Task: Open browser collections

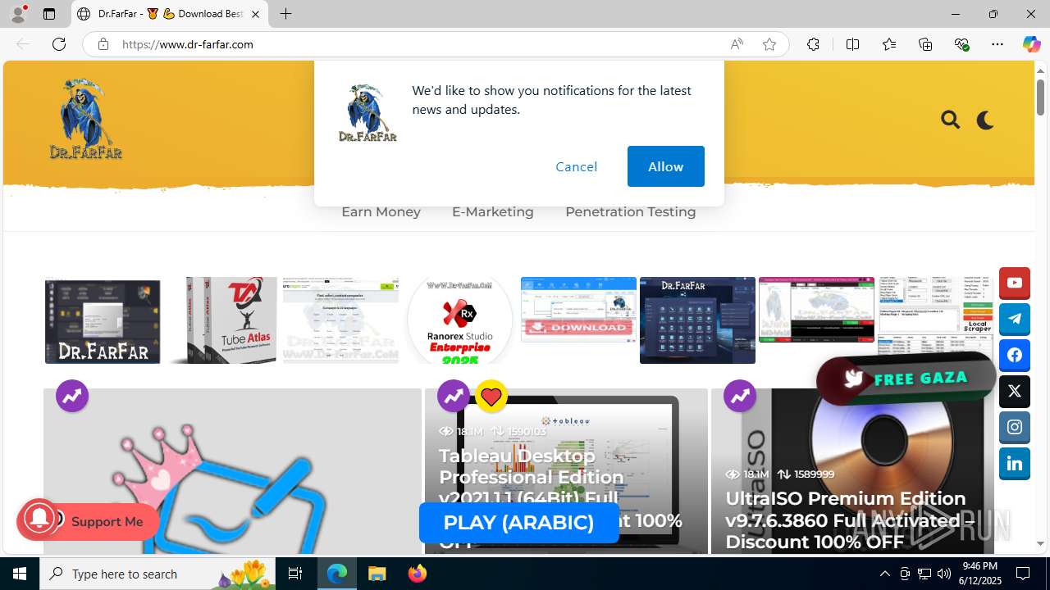Action: tap(925, 44)
